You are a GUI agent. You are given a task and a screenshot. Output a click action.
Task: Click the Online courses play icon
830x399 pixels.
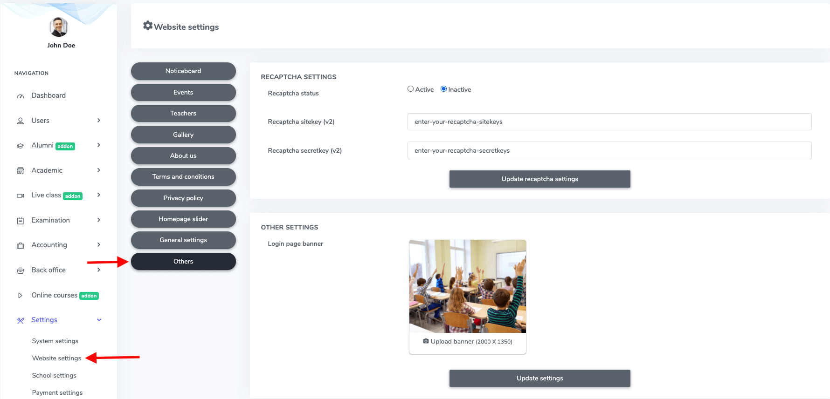coord(20,295)
